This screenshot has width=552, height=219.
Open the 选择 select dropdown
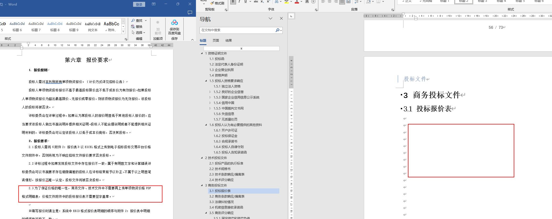138,32
